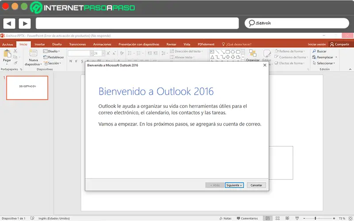Click Cancelar in the Outlook dialog
354x221 pixels.
256,185
